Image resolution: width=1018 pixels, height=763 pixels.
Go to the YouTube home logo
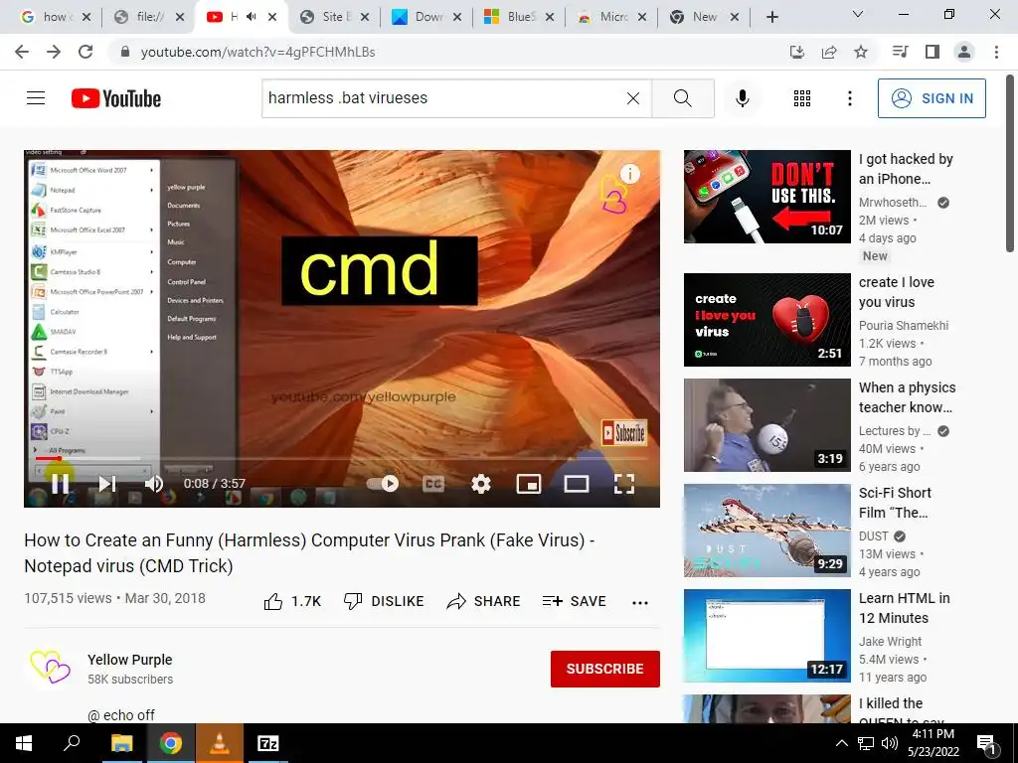coord(116,98)
